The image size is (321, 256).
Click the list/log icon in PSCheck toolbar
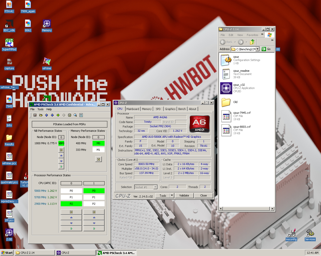81,115
